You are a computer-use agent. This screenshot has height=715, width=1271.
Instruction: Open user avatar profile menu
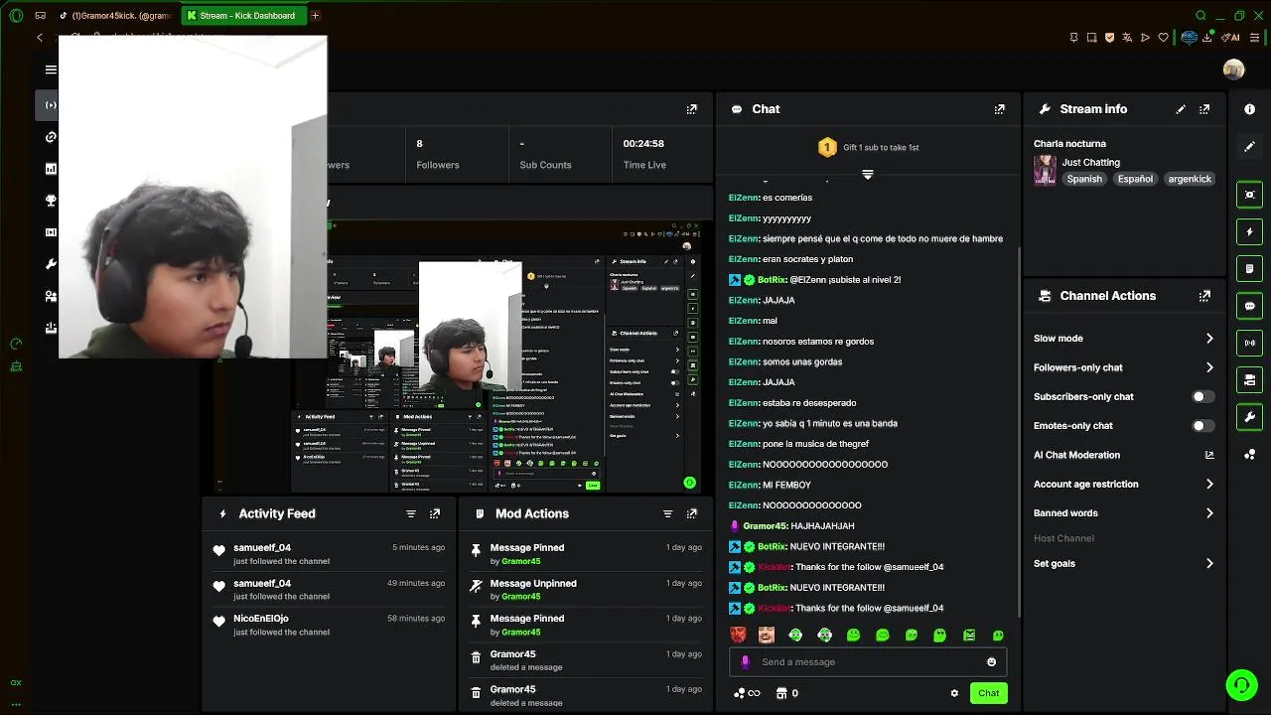tap(1233, 69)
